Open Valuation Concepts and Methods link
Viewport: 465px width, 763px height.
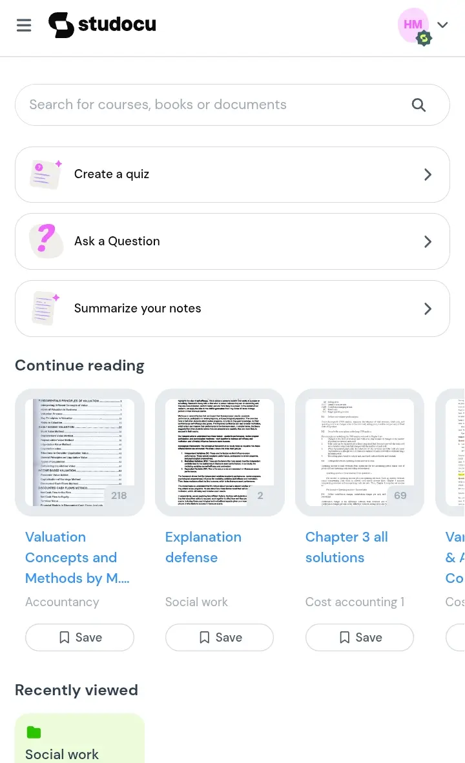click(77, 557)
